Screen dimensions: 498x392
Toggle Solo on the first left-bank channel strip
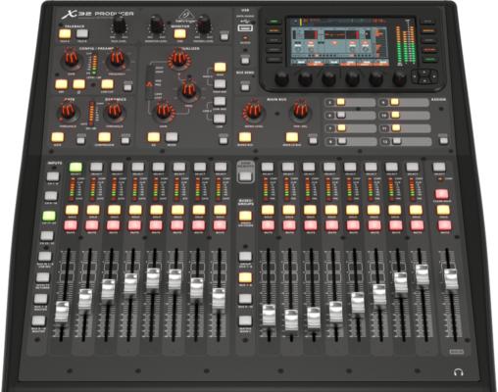72,210
